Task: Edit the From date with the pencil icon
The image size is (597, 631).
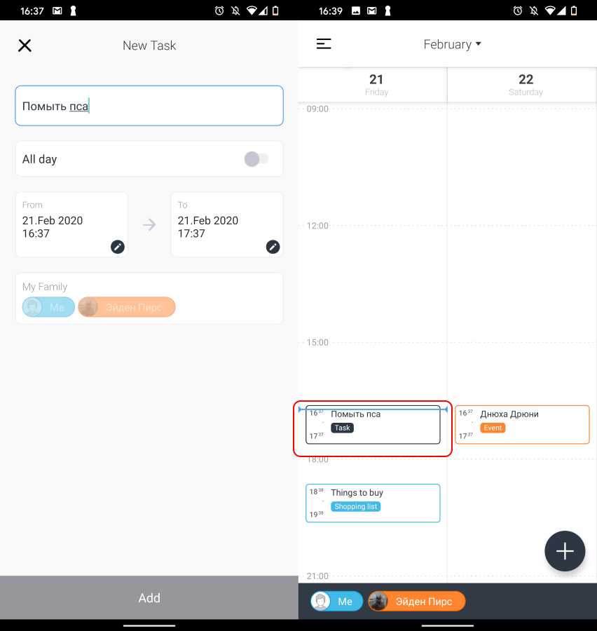Action: [118, 247]
